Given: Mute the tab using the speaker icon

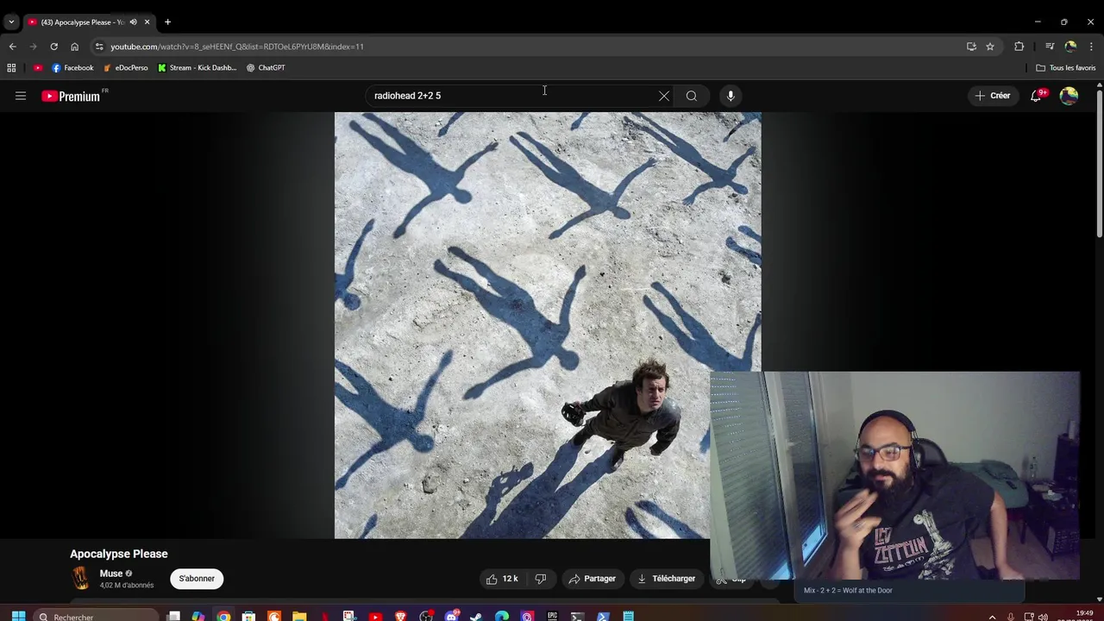Looking at the screenshot, I should click(x=133, y=22).
